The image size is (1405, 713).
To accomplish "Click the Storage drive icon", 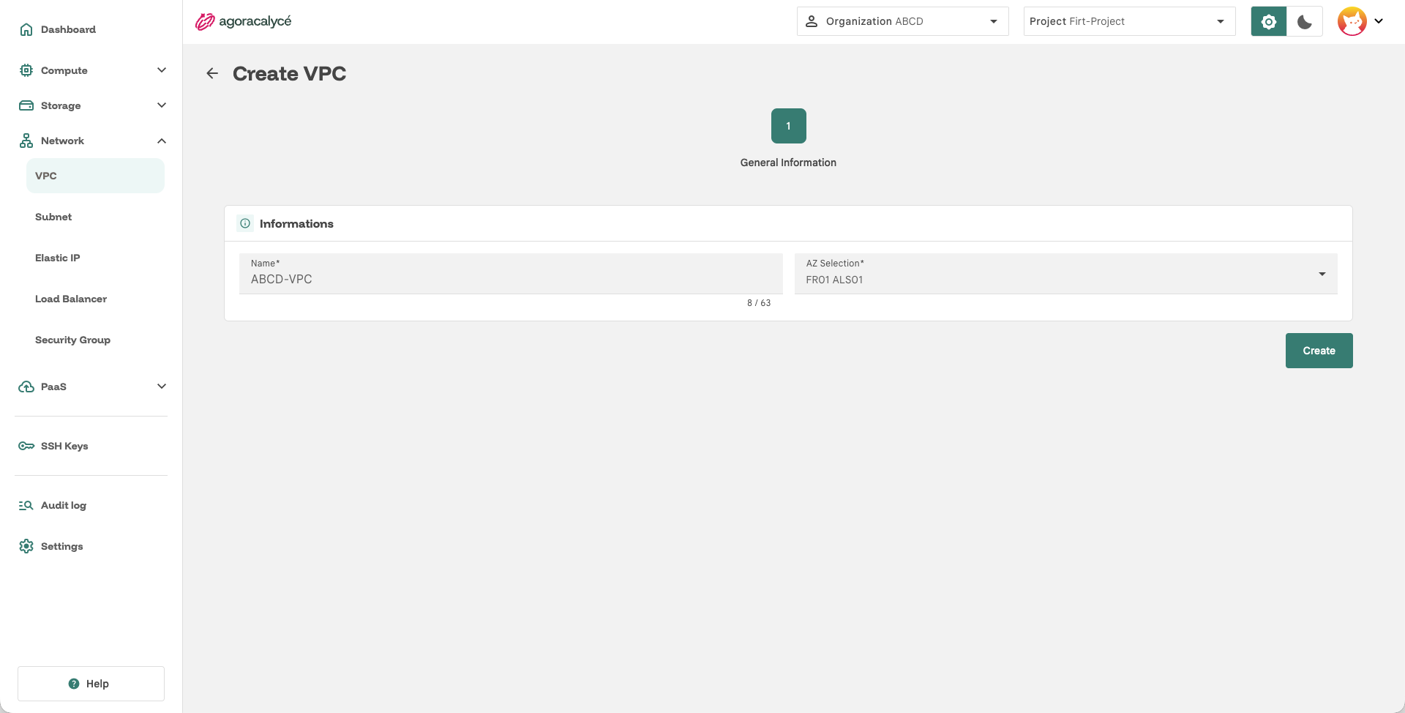I will (26, 105).
